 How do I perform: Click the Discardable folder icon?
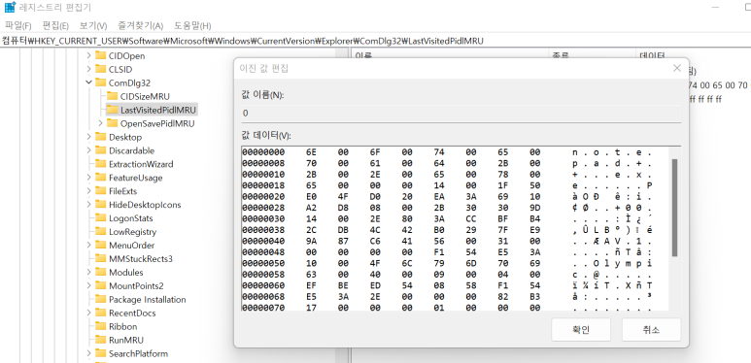click(100, 150)
